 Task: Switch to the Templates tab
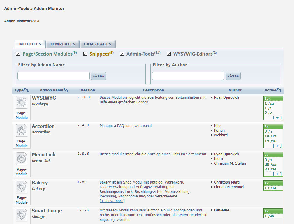coord(62,44)
